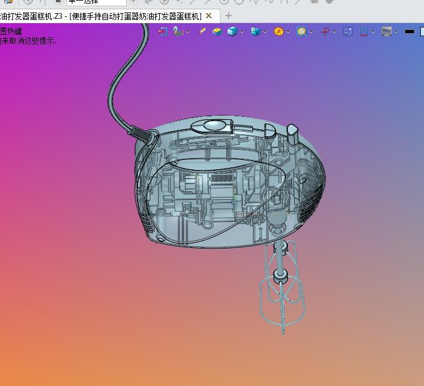Choose the blue shaded cube display icon
Image resolution: width=424 pixels, height=386 pixels.
232,32
